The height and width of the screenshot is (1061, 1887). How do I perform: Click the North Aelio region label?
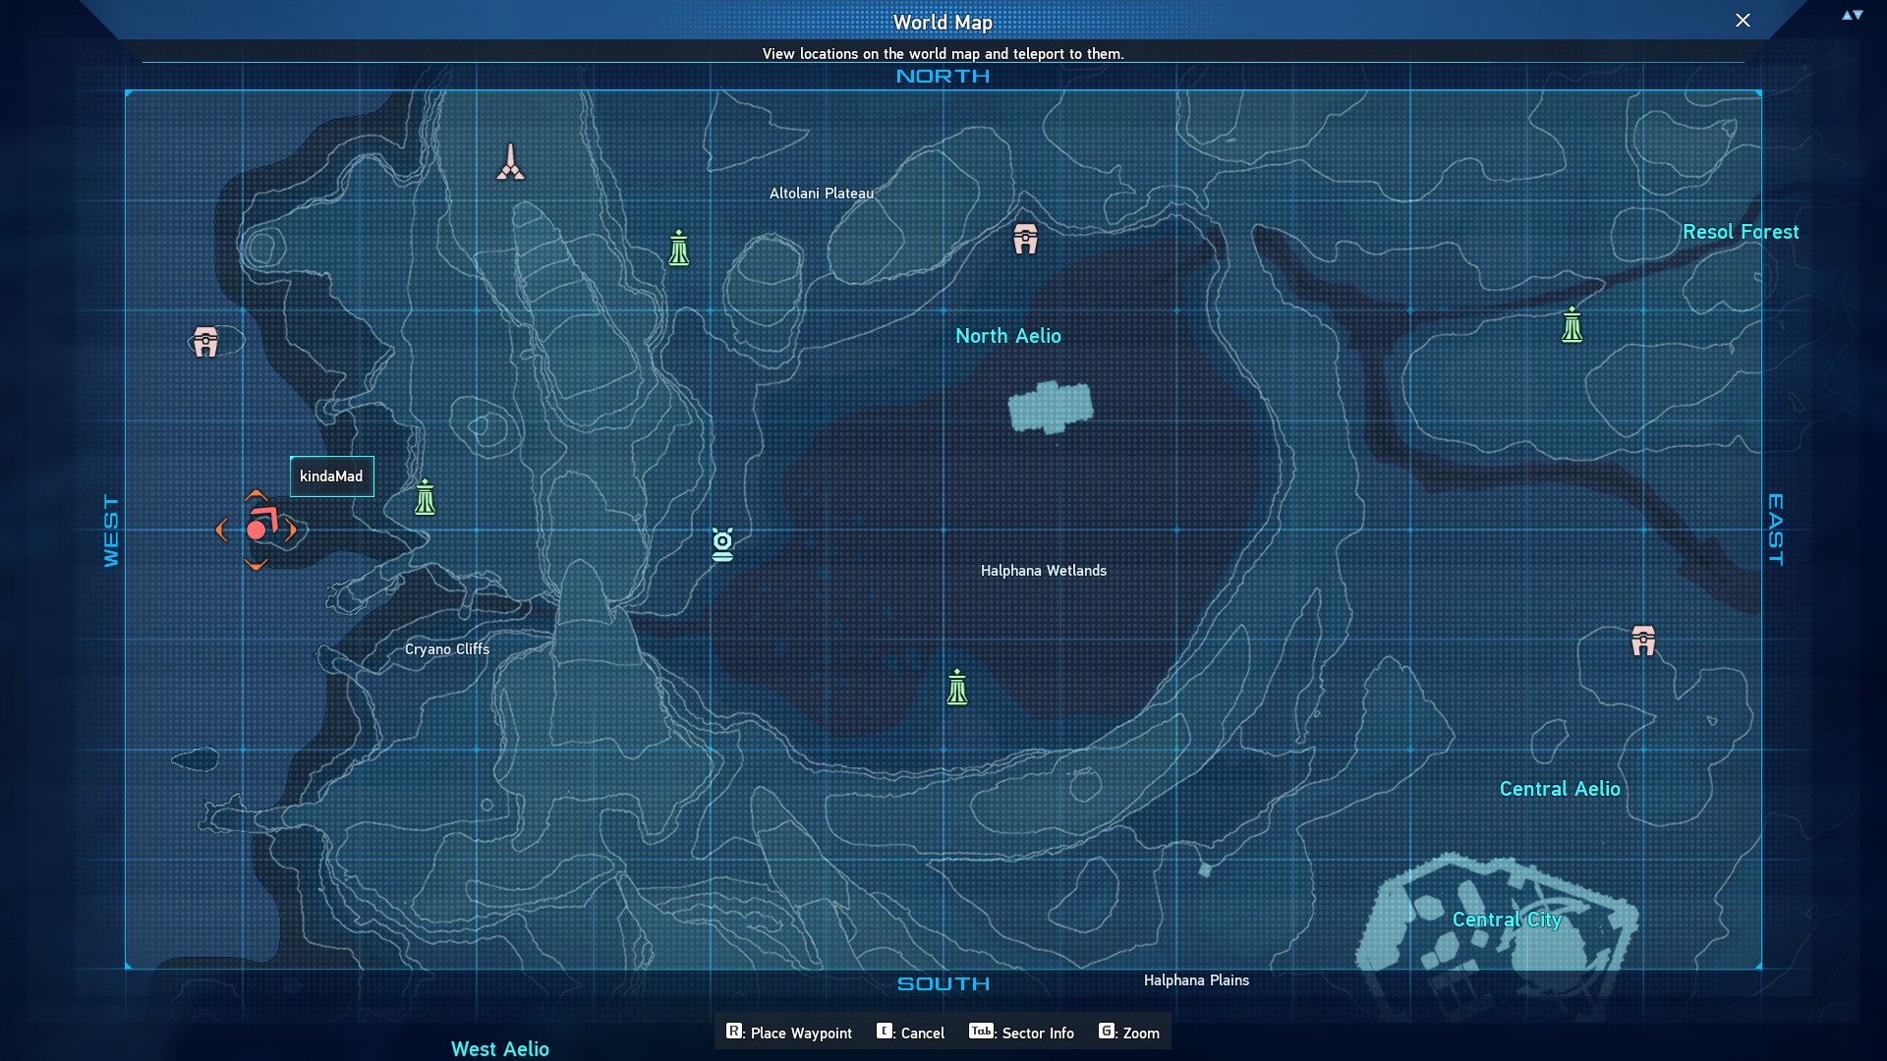point(1007,336)
